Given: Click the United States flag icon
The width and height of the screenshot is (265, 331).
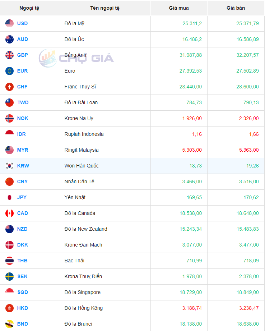Looking at the screenshot, I should (10, 24).
